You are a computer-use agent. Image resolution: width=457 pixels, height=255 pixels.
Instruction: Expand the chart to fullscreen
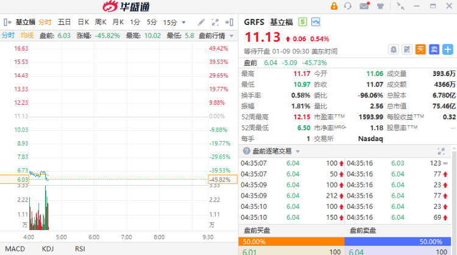point(215,22)
